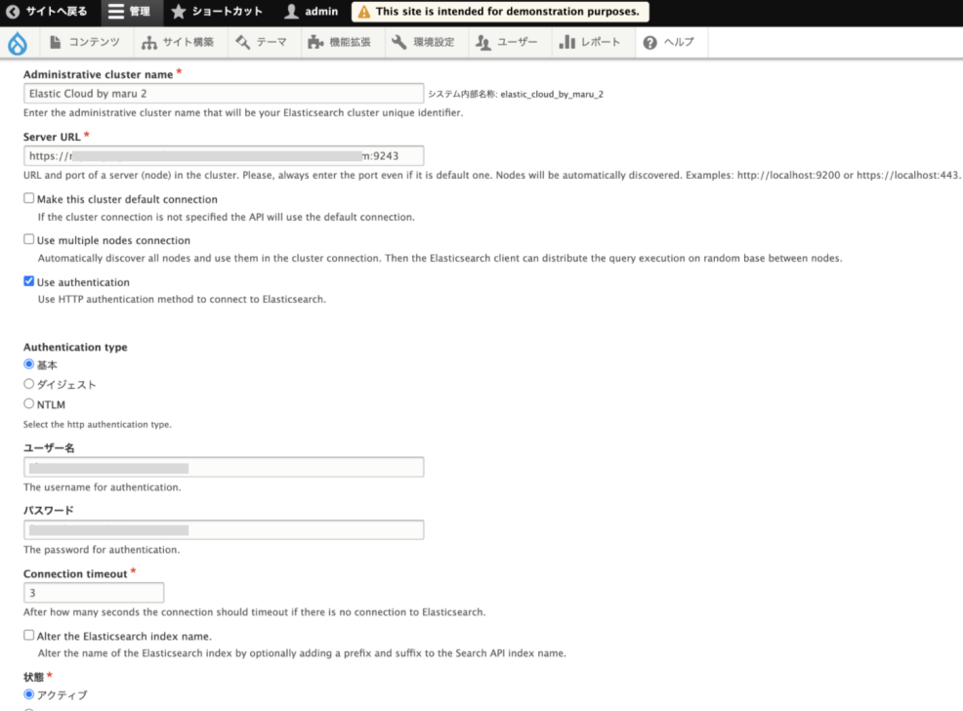963x711 pixels.
Task: Enable Use multiple nodes connection
Action: pyautogui.click(x=29, y=239)
